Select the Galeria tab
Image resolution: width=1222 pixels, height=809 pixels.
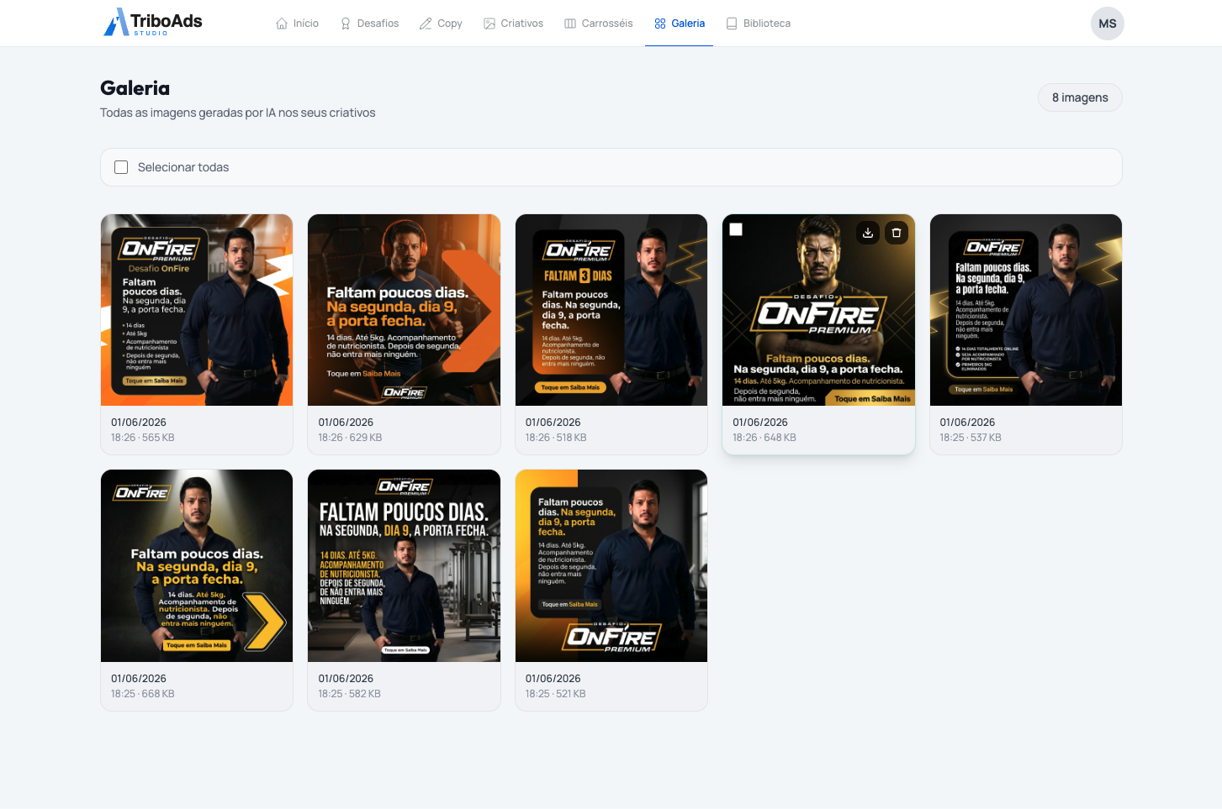tap(680, 24)
